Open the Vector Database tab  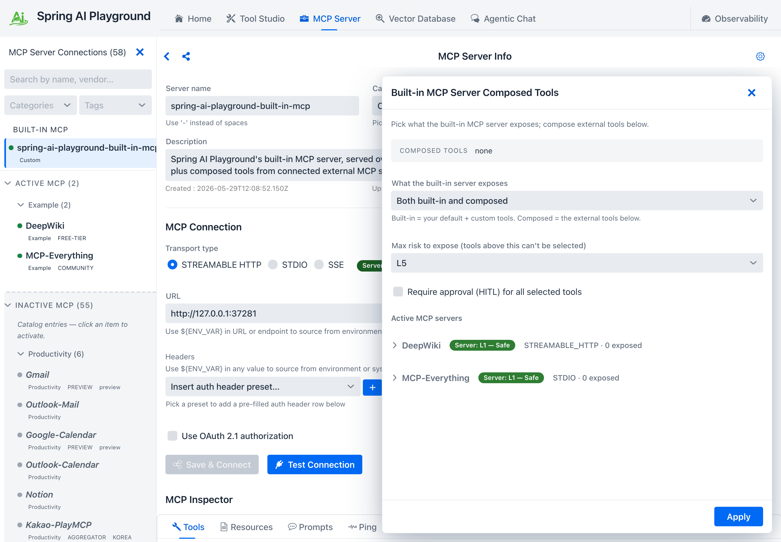[415, 19]
